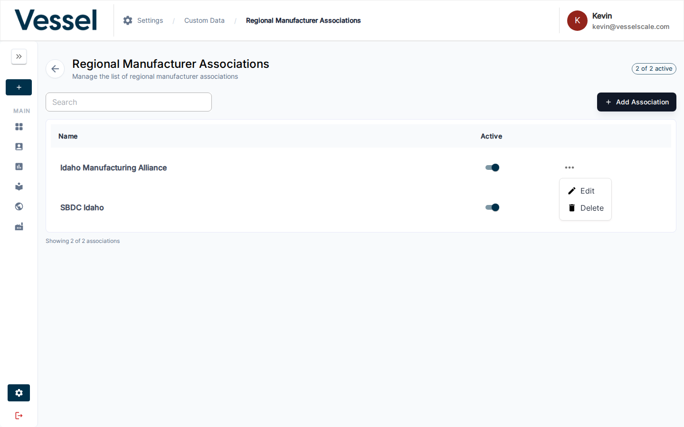Open the dashboard grid icon in sidebar
Image resolution: width=684 pixels, height=427 pixels.
[19, 127]
